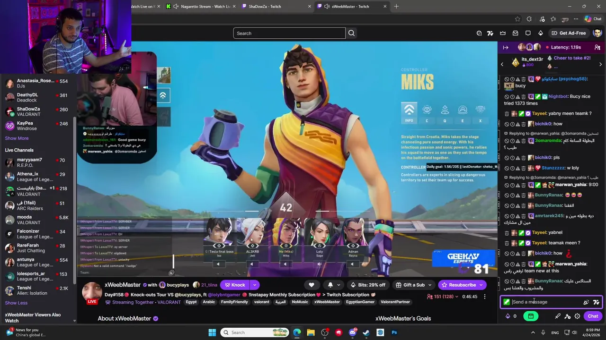Image resolution: width=606 pixels, height=340 pixels.
Task: Mute the xWeebMaster browser tab audio
Action: [x=327, y=6]
